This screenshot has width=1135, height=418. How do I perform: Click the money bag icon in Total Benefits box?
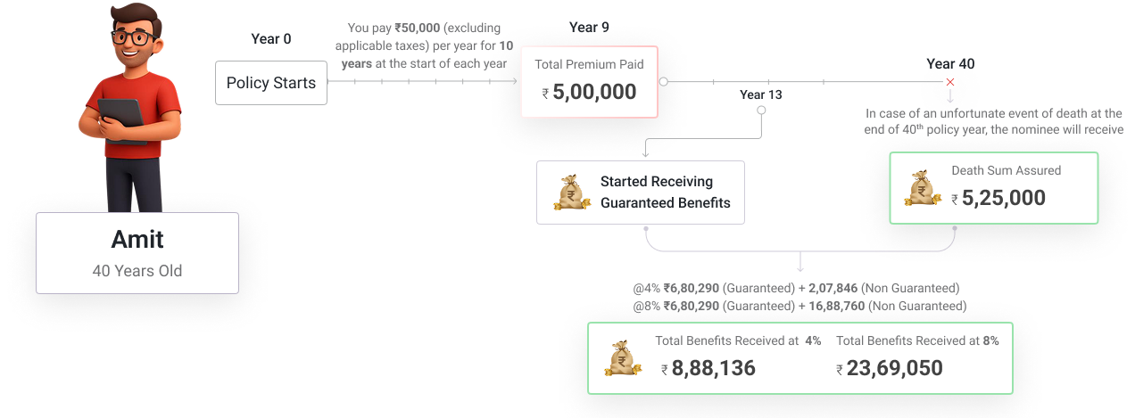click(623, 357)
